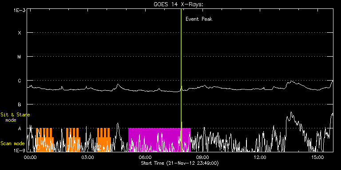Click the 1E-3 top axis value

(x=19, y=10)
